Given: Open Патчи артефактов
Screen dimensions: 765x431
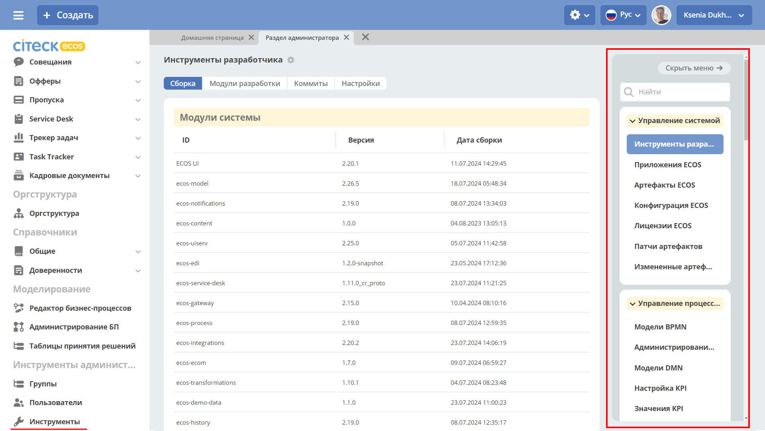Looking at the screenshot, I should point(668,246).
